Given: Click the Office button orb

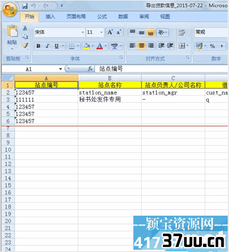Looking at the screenshot, I should pyautogui.click(x=10, y=10).
